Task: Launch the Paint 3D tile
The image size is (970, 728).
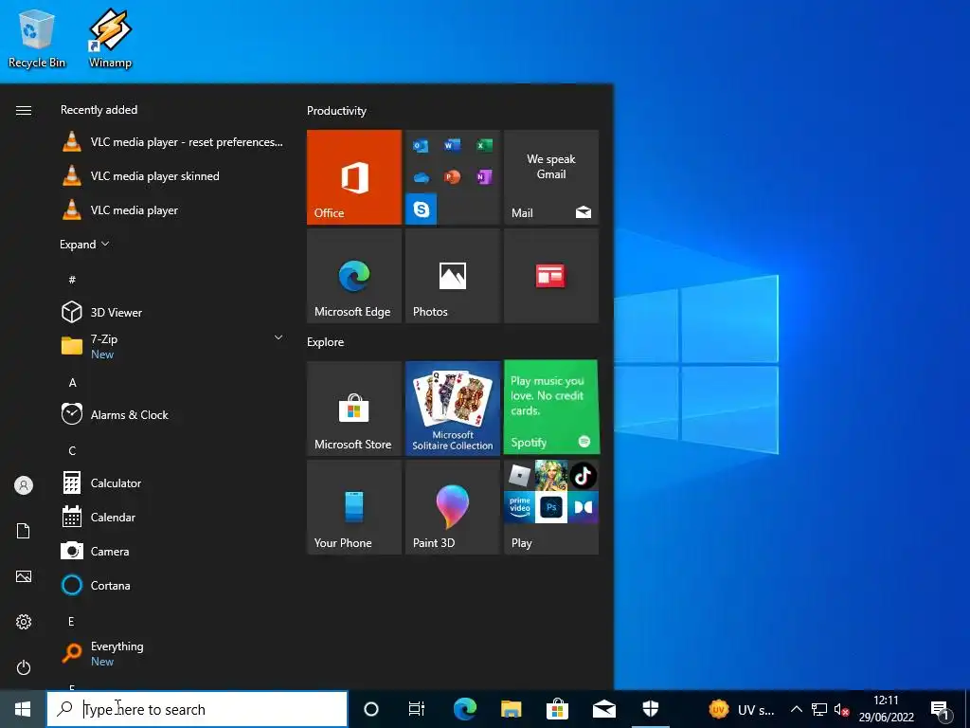Action: click(x=452, y=507)
